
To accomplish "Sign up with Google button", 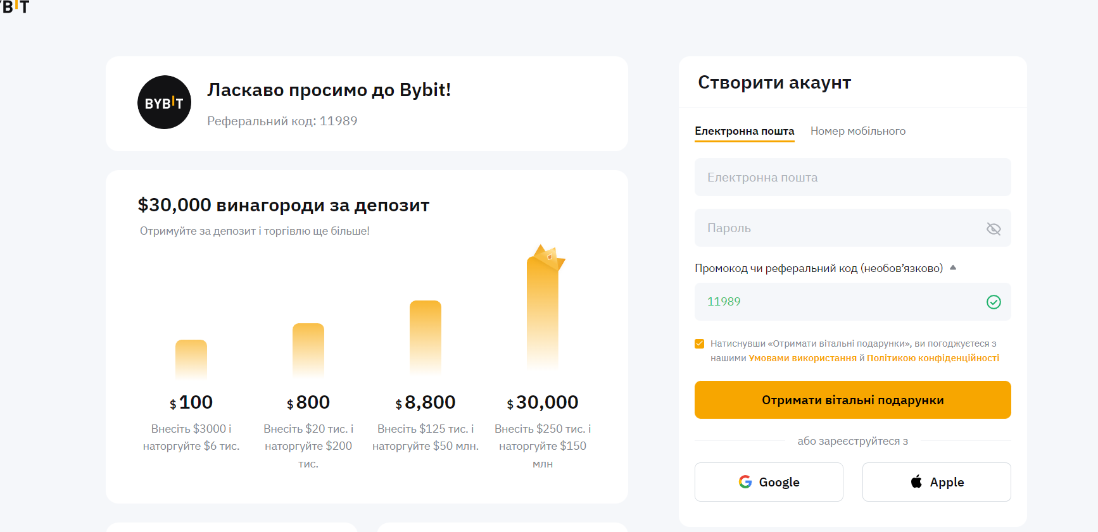I will coord(769,482).
